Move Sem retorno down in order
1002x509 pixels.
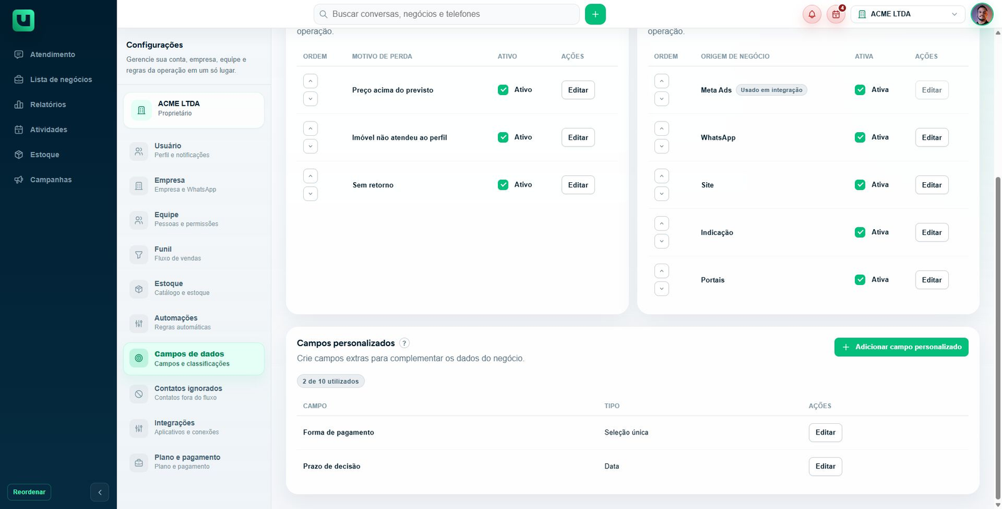311,193
